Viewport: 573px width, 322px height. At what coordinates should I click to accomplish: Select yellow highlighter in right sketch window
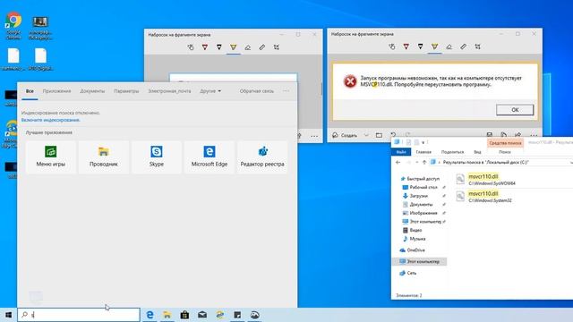click(434, 47)
